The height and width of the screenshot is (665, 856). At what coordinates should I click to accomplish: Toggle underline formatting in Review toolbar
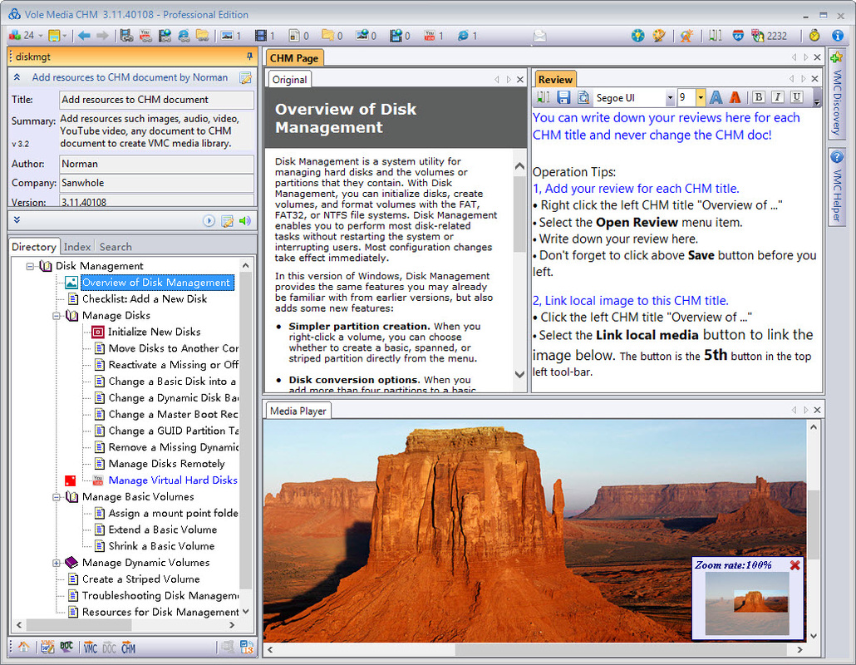click(x=796, y=98)
